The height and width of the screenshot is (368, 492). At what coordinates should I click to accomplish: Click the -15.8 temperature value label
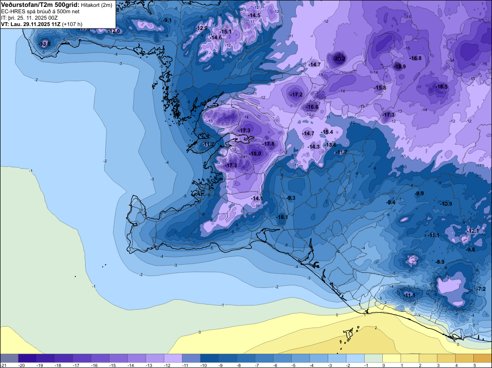pos(380,88)
